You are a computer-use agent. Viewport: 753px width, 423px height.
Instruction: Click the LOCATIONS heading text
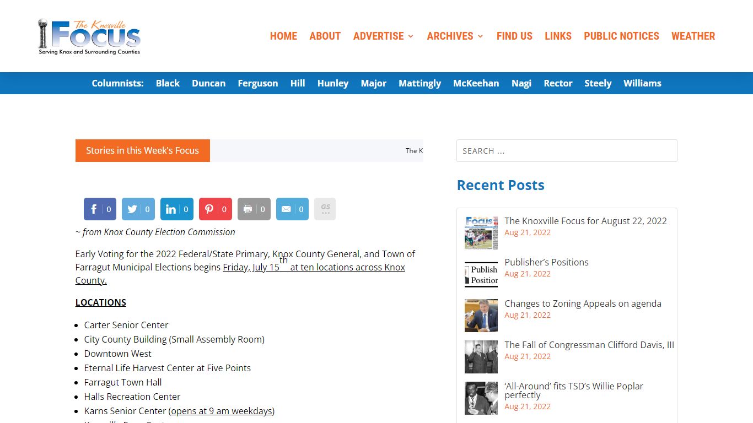pos(101,302)
